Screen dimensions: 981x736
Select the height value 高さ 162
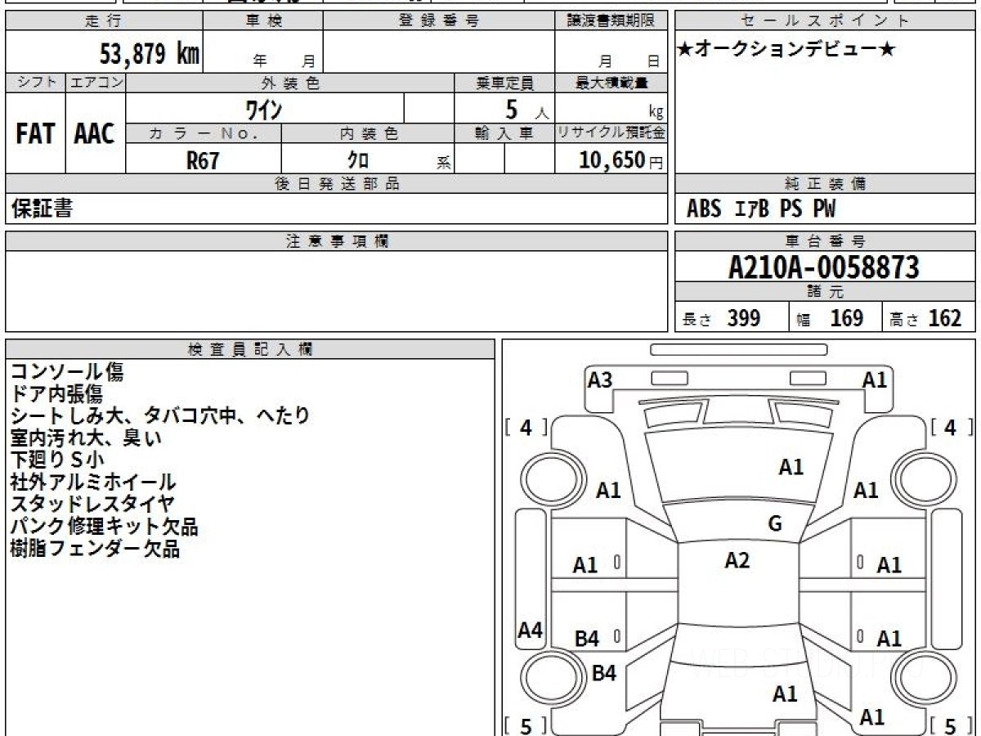coord(925,318)
